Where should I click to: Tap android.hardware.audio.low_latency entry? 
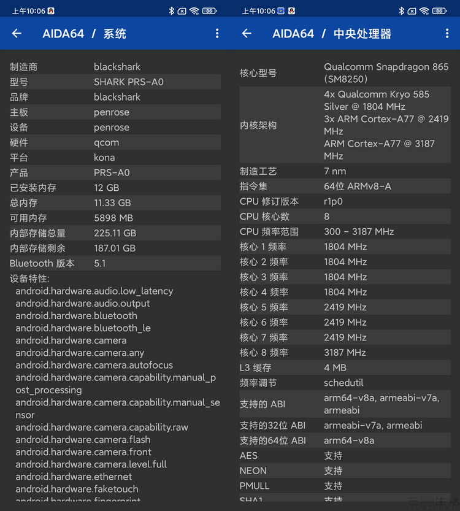point(94,291)
